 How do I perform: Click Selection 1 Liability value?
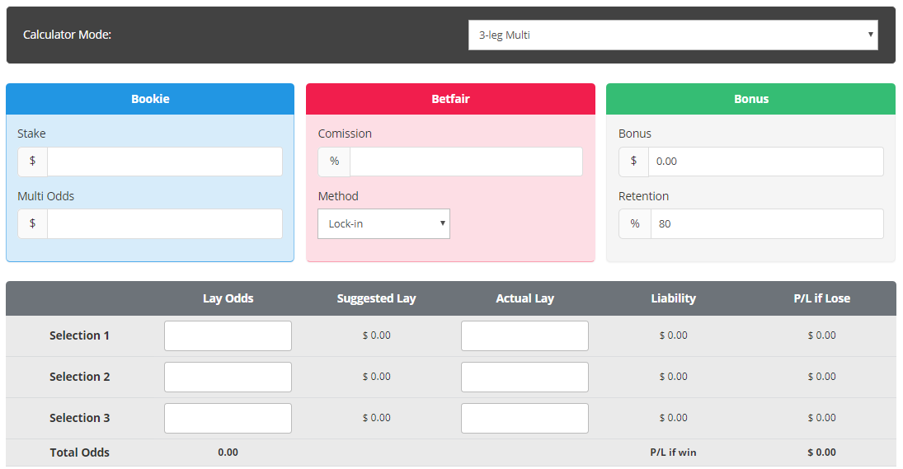(x=673, y=335)
